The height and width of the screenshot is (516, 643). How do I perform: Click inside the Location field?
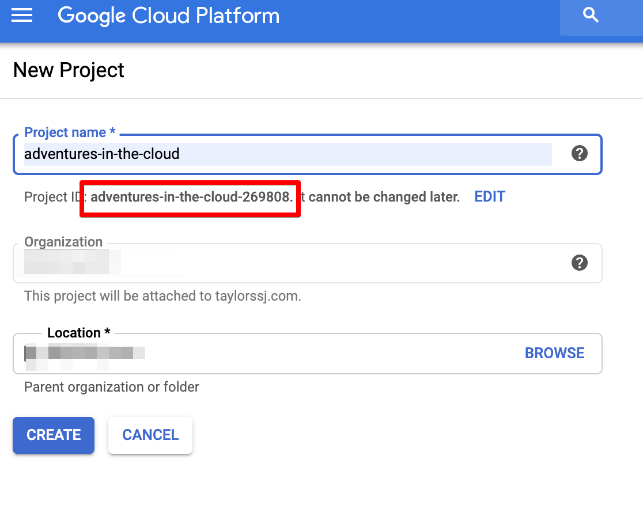click(x=288, y=353)
